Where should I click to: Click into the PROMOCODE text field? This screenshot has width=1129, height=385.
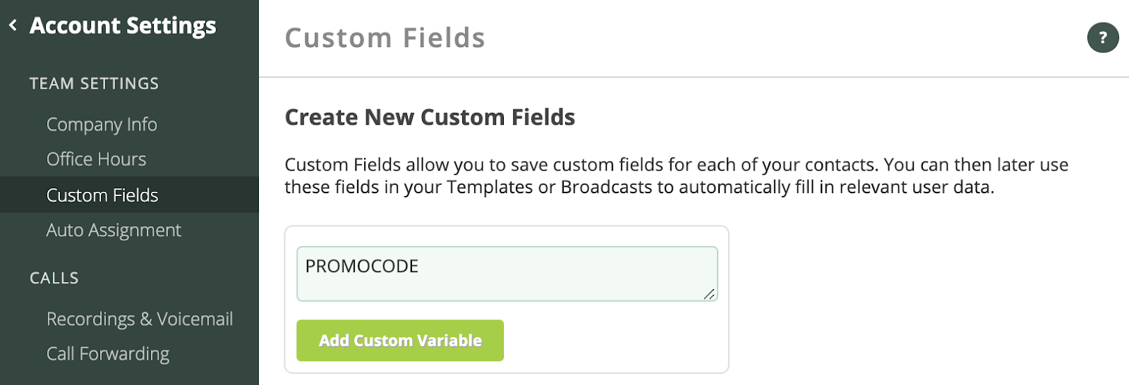pos(536,279)
